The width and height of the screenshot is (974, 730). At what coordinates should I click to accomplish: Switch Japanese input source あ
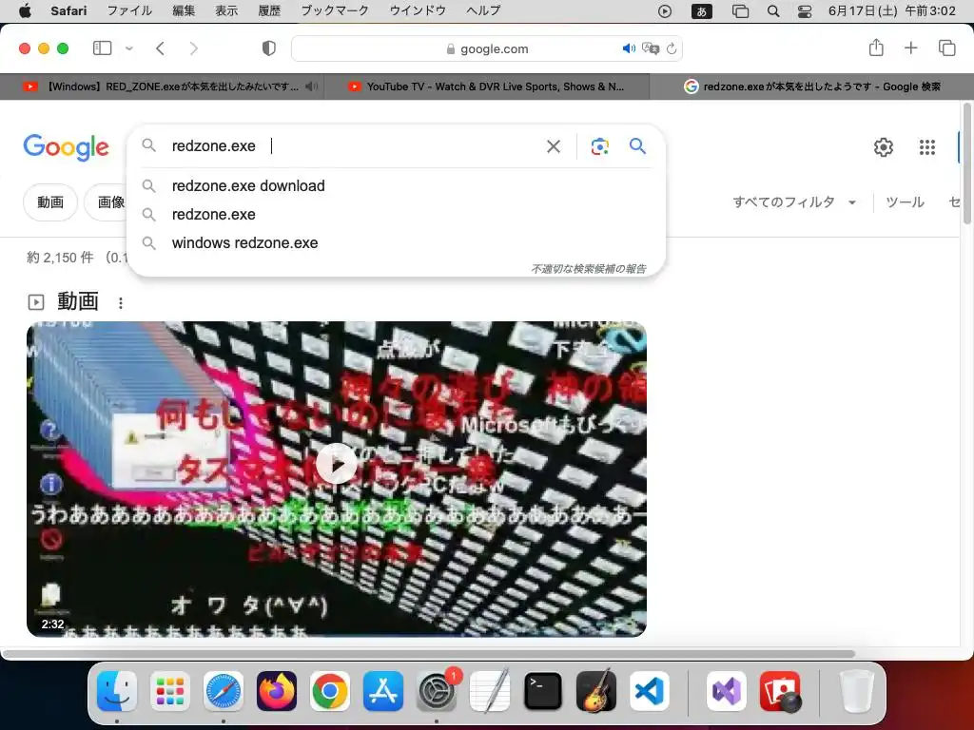pos(701,11)
